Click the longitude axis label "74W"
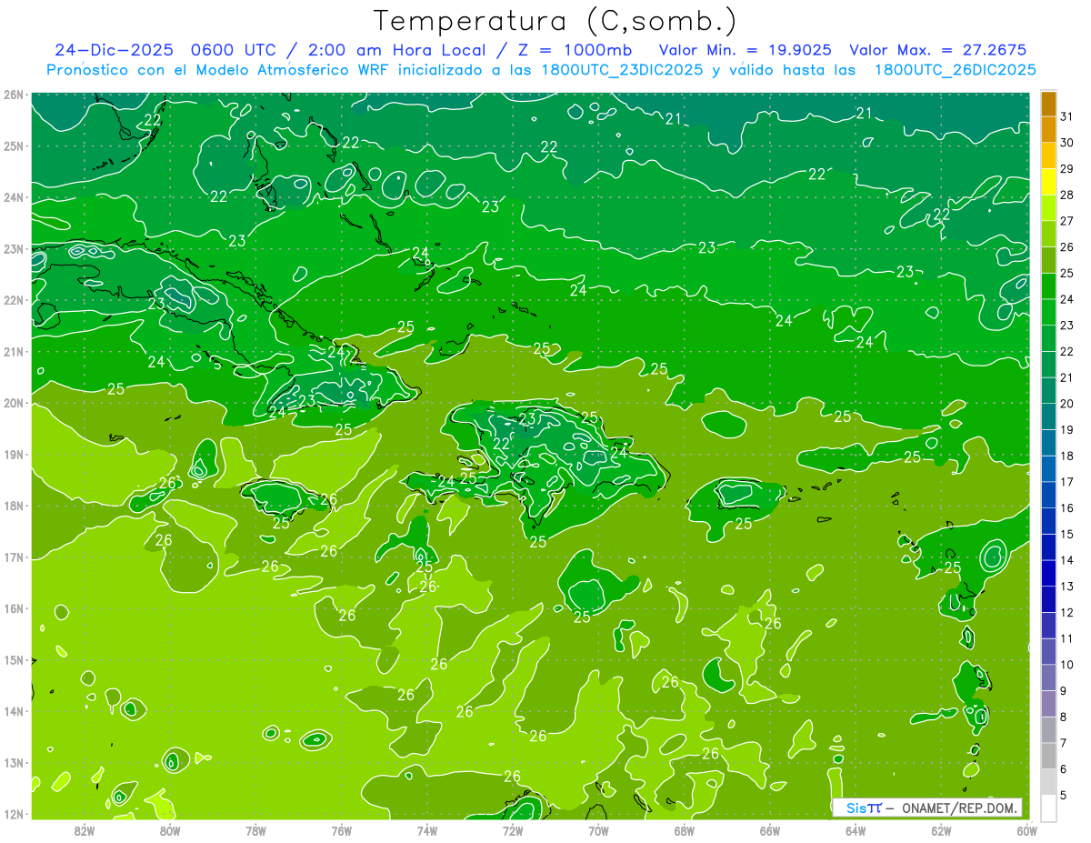Image resolution: width=1091 pixels, height=843 pixels. coord(426,831)
